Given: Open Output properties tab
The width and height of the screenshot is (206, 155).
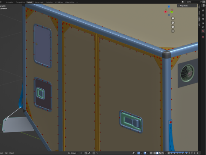Looking at the screenshot, I should pos(203,19).
